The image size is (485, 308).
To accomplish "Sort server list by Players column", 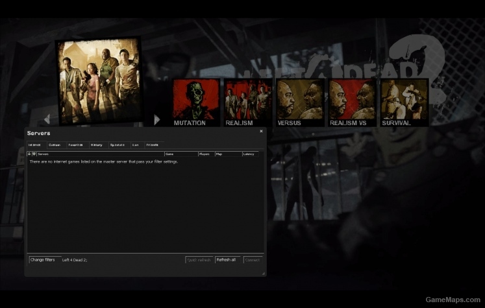I will point(205,154).
